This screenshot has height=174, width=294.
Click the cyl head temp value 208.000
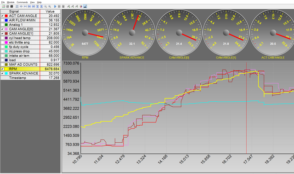(x=53, y=38)
